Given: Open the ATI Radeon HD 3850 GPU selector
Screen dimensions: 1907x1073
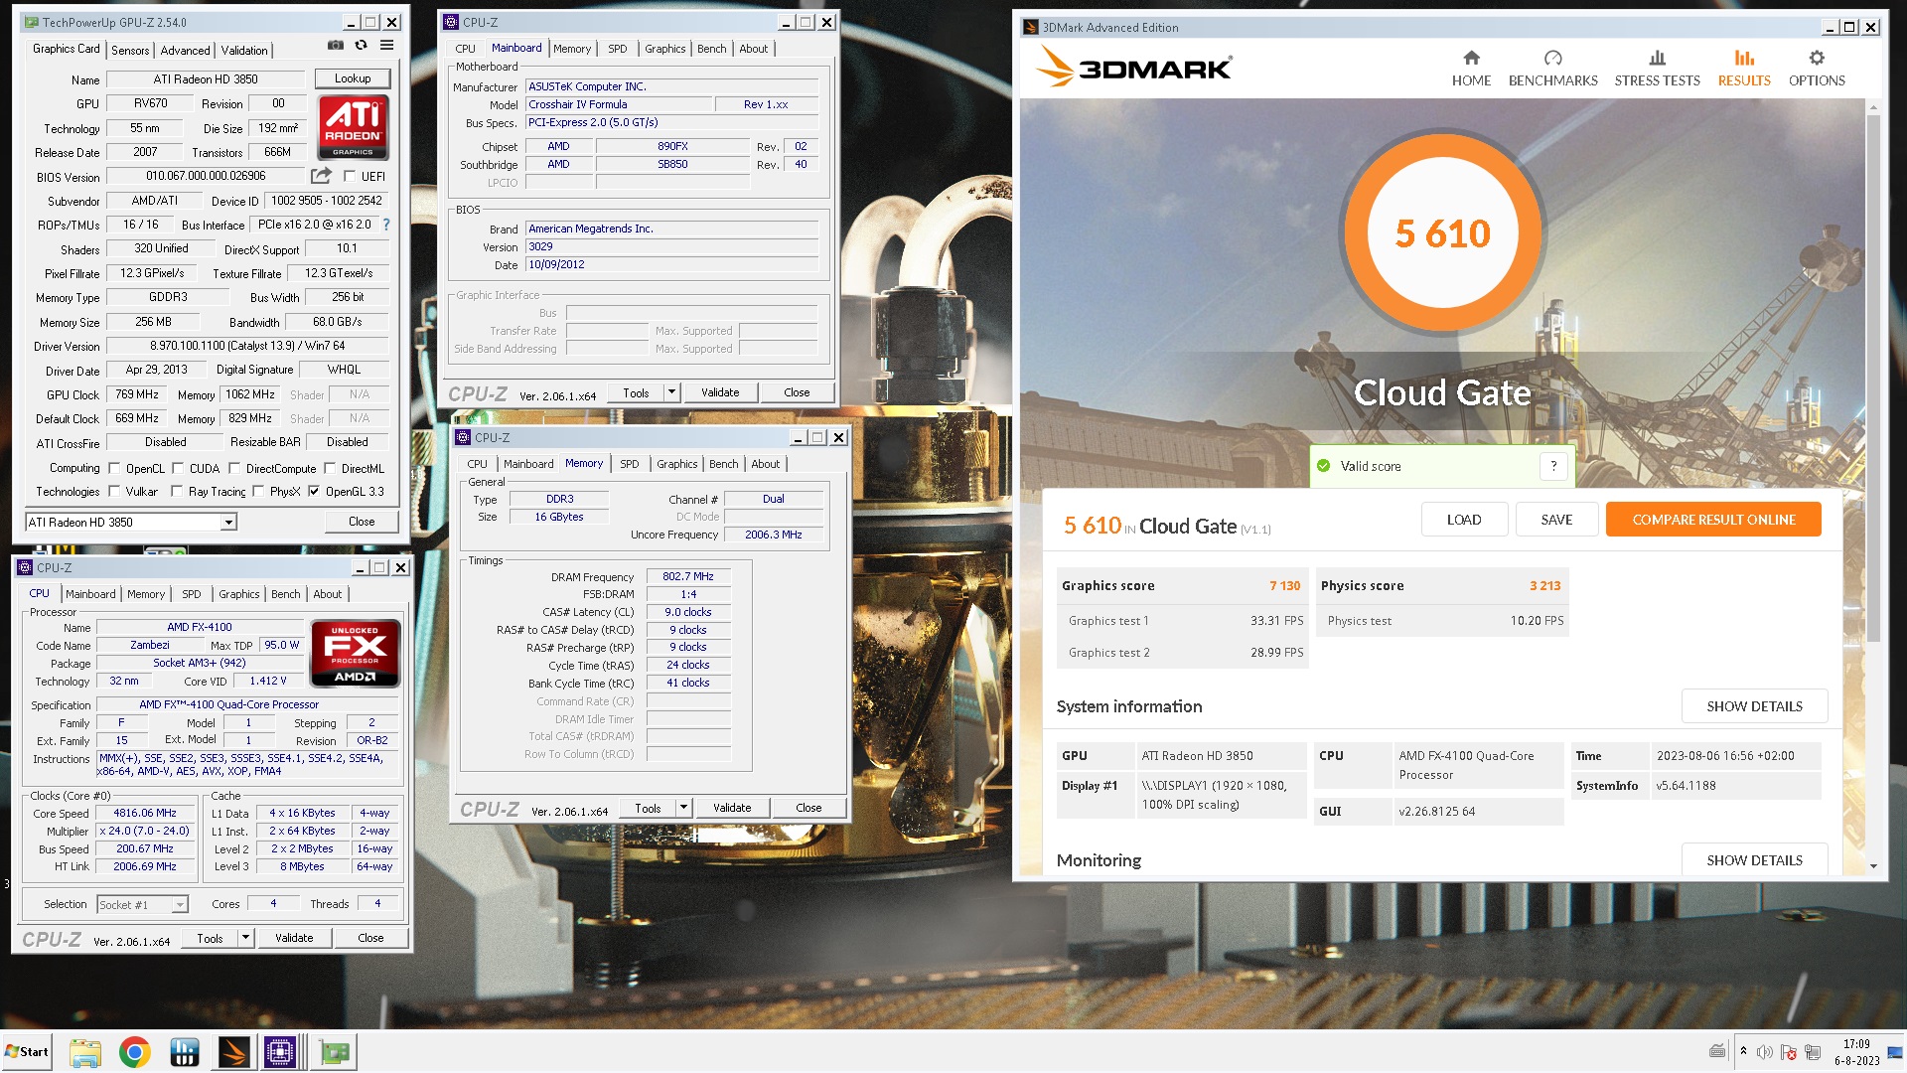Looking at the screenshot, I should (x=130, y=522).
